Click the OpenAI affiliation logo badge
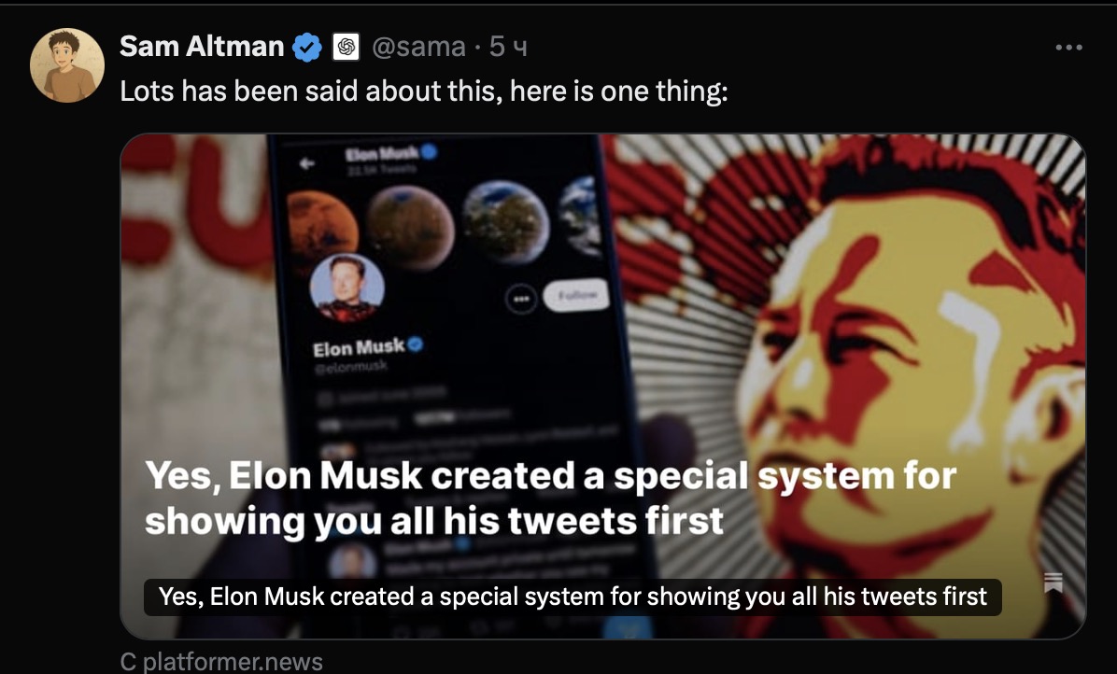The image size is (1117, 674). (x=346, y=48)
